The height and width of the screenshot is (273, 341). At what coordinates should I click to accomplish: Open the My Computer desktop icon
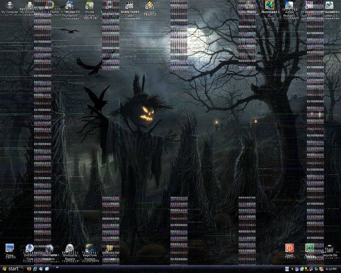point(9,7)
